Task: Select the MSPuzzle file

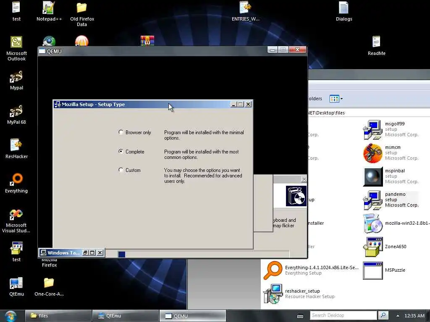Action: [x=384, y=270]
